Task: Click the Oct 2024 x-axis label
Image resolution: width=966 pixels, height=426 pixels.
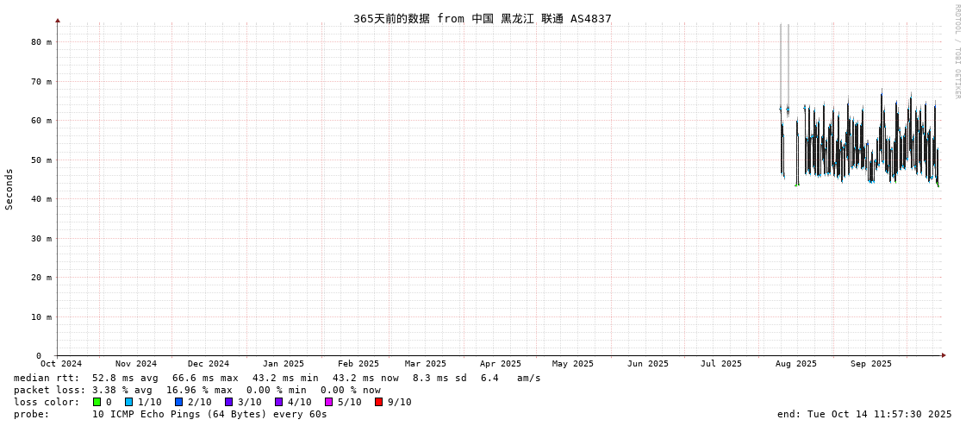Action: pyautogui.click(x=61, y=364)
